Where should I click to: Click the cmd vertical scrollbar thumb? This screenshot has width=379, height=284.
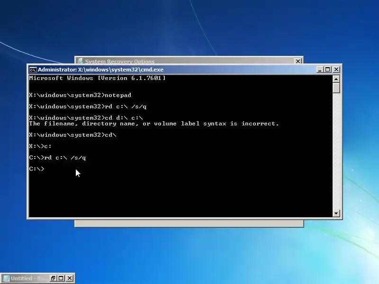click(336, 88)
